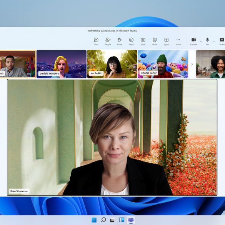The height and width of the screenshot is (225, 225).
Task: Click the meeting title 'Refreshing backgrounds in Microsoft Teams'
Action: pos(112,31)
